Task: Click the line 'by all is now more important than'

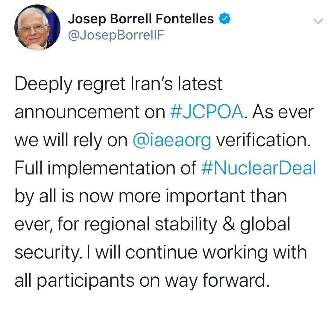Action: (x=151, y=196)
